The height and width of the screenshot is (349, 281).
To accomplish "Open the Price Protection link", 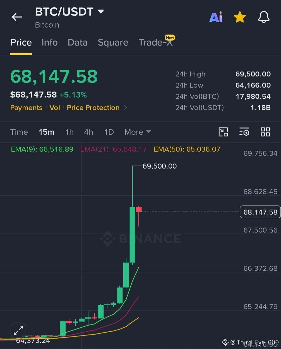I will pyautogui.click(x=93, y=108).
